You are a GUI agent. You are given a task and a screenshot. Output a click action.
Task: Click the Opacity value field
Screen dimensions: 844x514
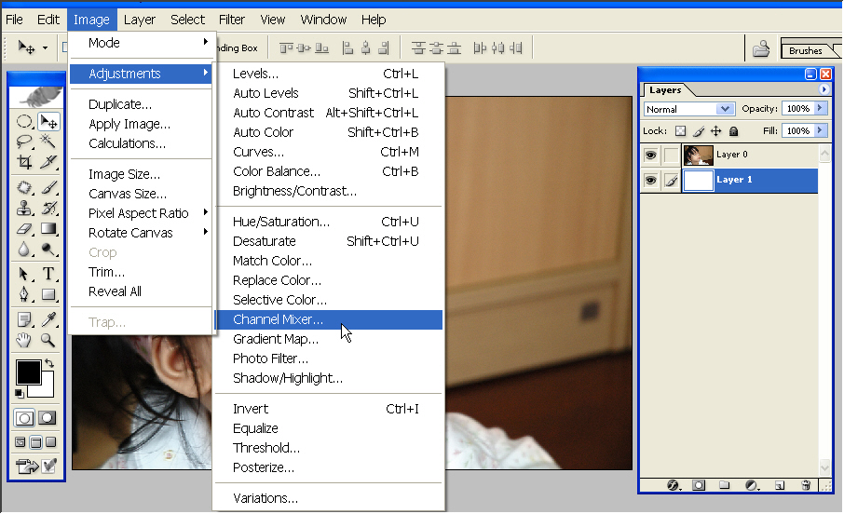[798, 108]
